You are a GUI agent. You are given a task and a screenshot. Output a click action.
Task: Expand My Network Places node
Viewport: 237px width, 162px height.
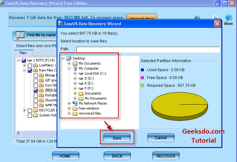coord(69,103)
